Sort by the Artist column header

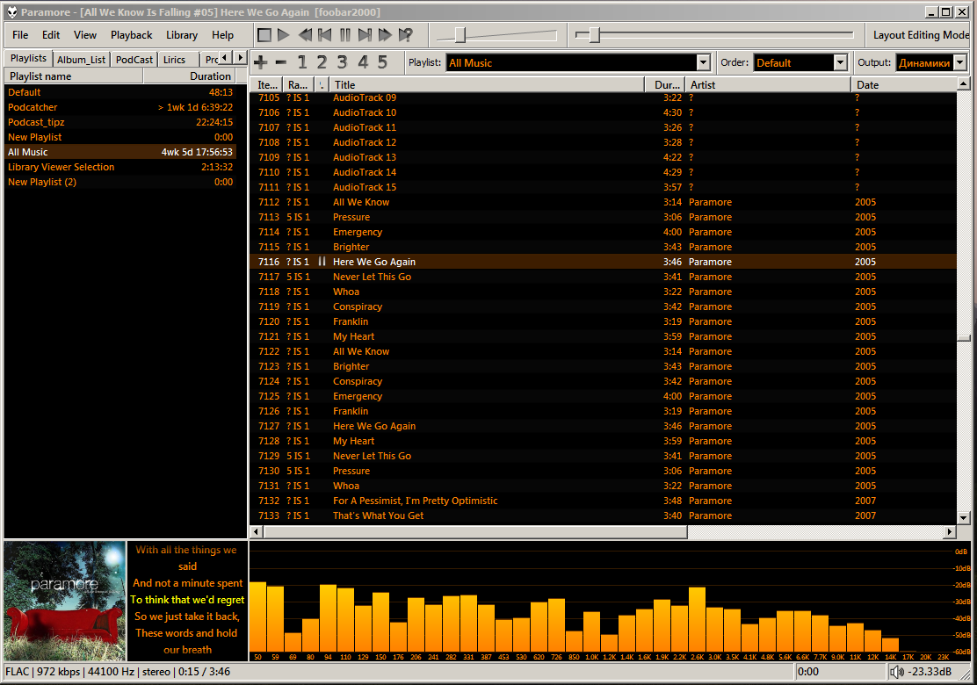point(768,84)
